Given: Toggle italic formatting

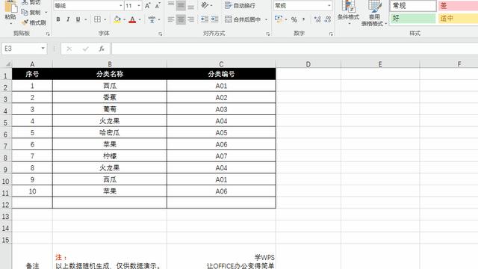Looking at the screenshot, I should (68, 19).
